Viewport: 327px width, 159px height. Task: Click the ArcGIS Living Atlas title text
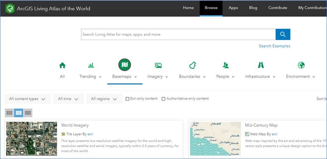54,9
